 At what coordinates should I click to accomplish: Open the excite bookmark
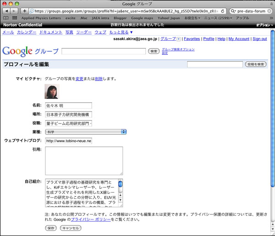pos(70,18)
